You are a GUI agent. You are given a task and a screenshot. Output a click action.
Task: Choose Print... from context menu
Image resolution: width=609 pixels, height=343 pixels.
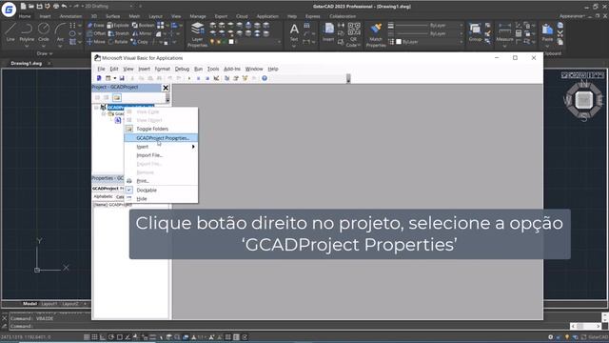161,181
